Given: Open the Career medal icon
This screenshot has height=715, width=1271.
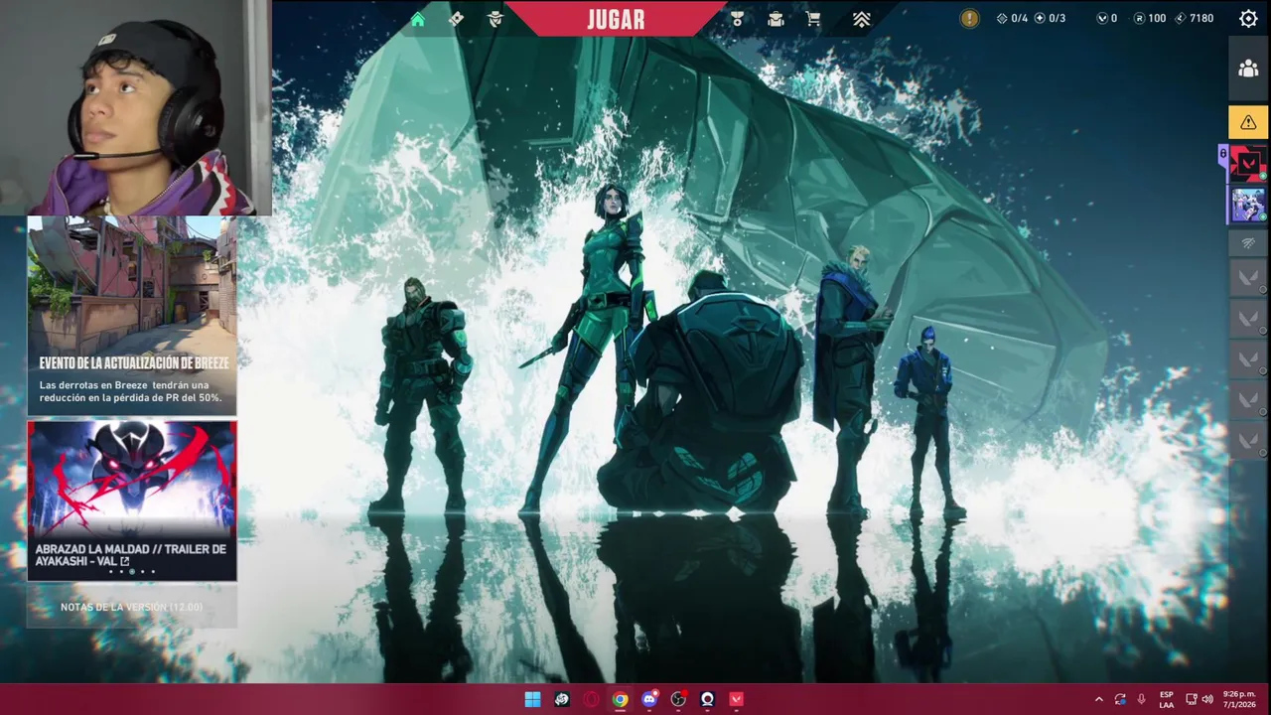Looking at the screenshot, I should [x=737, y=19].
